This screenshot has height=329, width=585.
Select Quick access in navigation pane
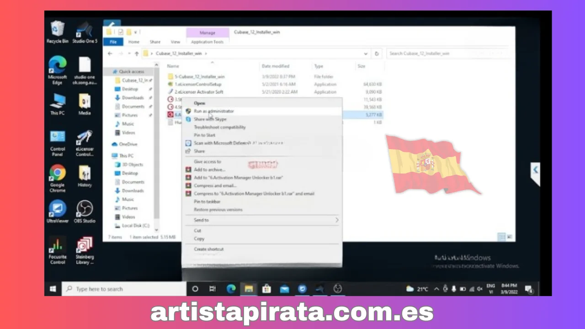(132, 72)
